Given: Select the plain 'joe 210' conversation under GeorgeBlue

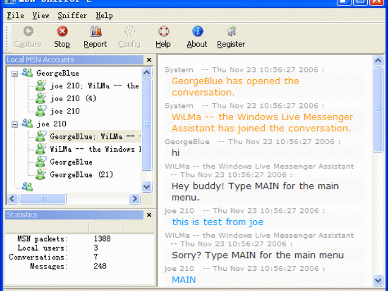Looking at the screenshot, I should 65,111.
